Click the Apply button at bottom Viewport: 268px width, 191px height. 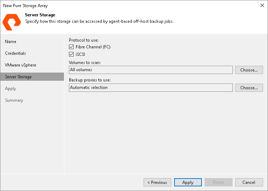point(188,182)
